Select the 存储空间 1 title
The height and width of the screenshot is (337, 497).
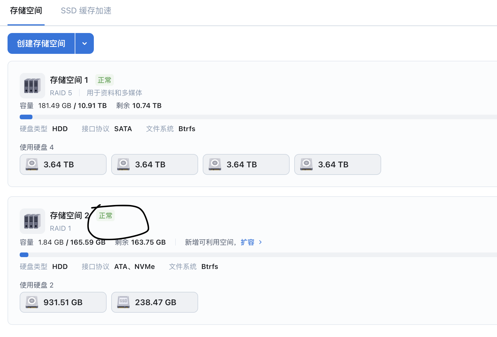[x=69, y=80]
